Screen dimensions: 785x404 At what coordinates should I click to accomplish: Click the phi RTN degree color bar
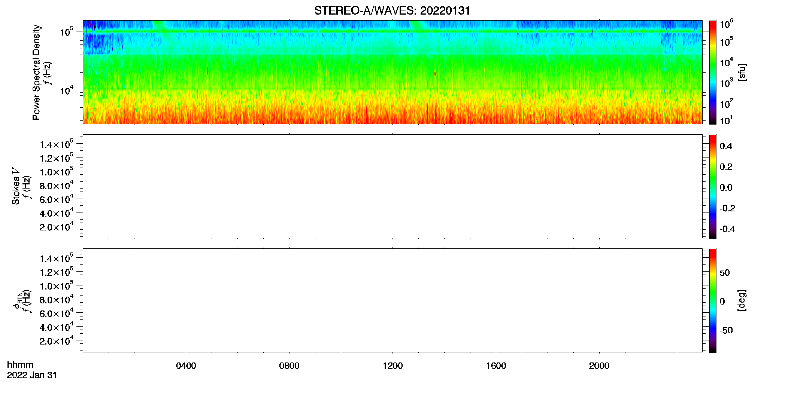click(713, 300)
